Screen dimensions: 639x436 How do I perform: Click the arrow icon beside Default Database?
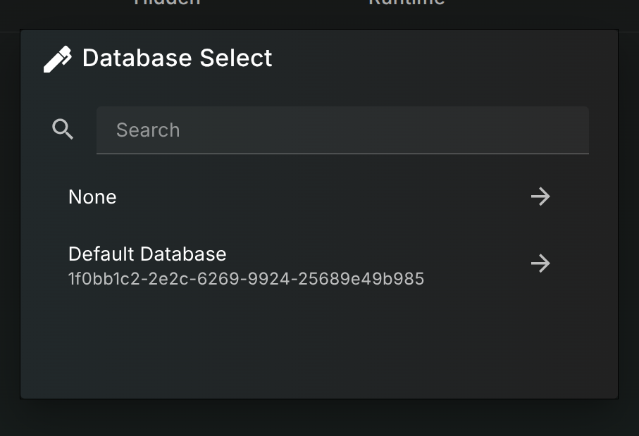click(540, 263)
